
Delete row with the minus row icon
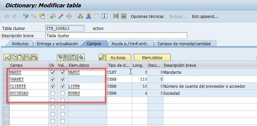pyautogui.click(x=35, y=58)
